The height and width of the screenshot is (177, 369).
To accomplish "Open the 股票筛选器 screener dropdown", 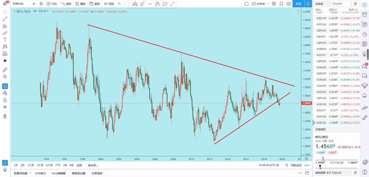I will [22, 173].
